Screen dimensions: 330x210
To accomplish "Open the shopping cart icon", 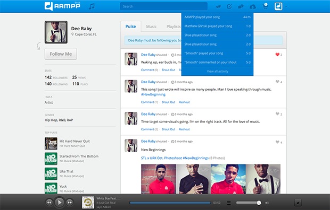I will pos(265,6).
